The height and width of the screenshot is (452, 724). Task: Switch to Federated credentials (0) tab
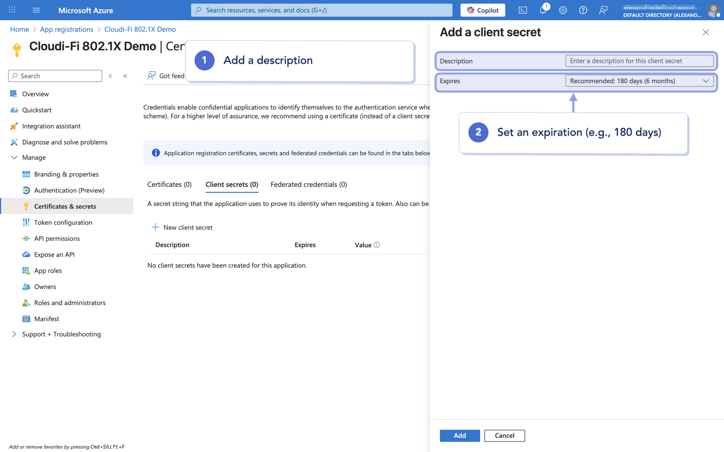tap(309, 184)
